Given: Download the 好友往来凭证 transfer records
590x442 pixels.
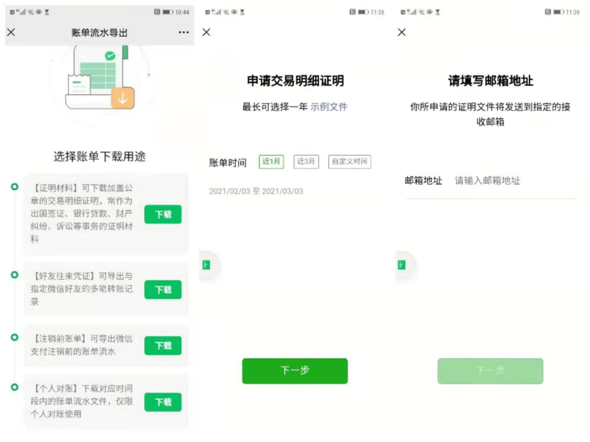Looking at the screenshot, I should [163, 290].
